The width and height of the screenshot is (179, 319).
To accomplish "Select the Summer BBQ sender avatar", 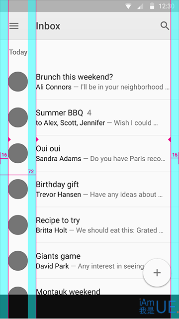I will pos(18,117).
